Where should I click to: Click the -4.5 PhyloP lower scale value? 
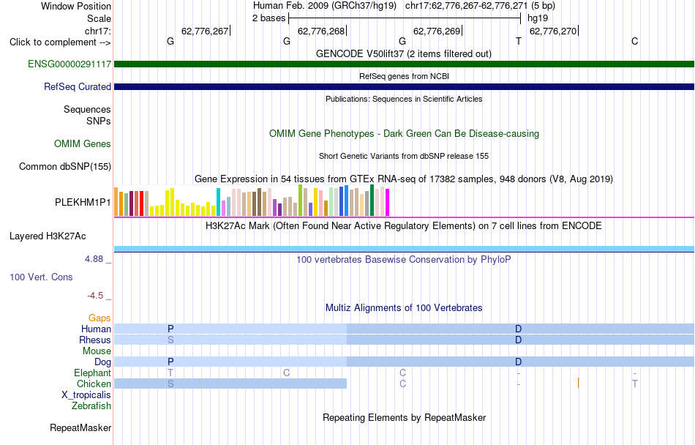95,296
